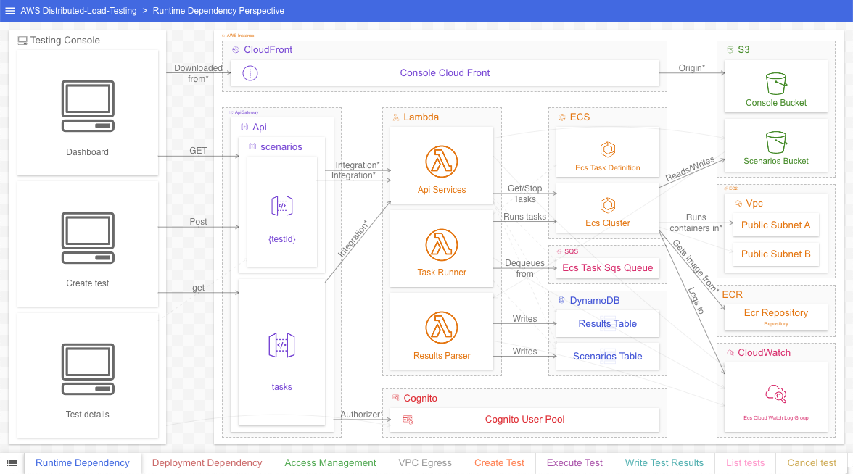The height and width of the screenshot is (474, 853).
Task: Open the Cancel test tab
Action: pos(812,463)
